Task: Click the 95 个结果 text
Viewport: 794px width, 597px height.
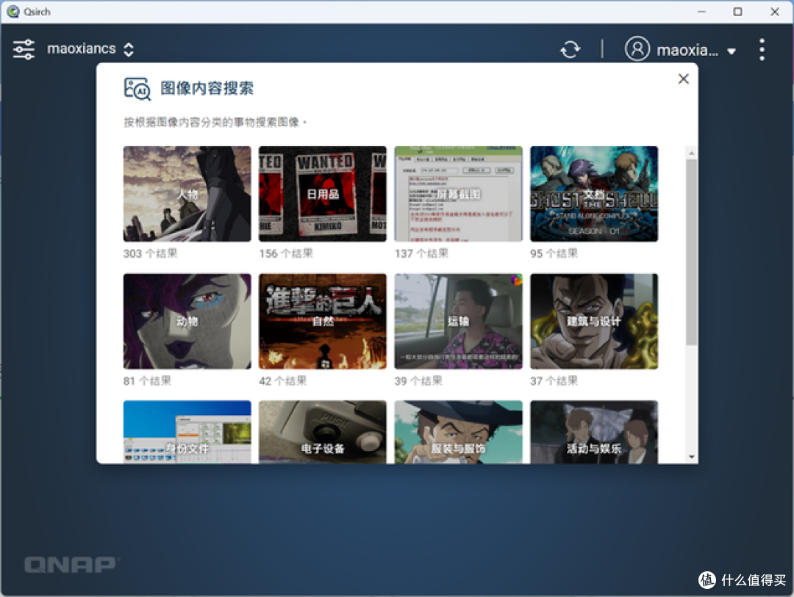Action: [554, 253]
